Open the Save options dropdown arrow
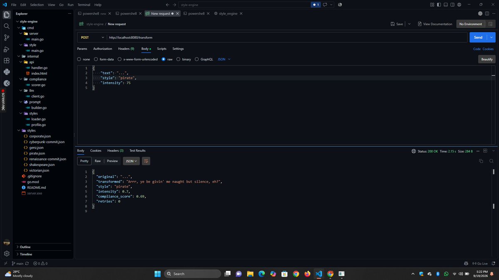The height and width of the screenshot is (280, 499). click(x=409, y=24)
